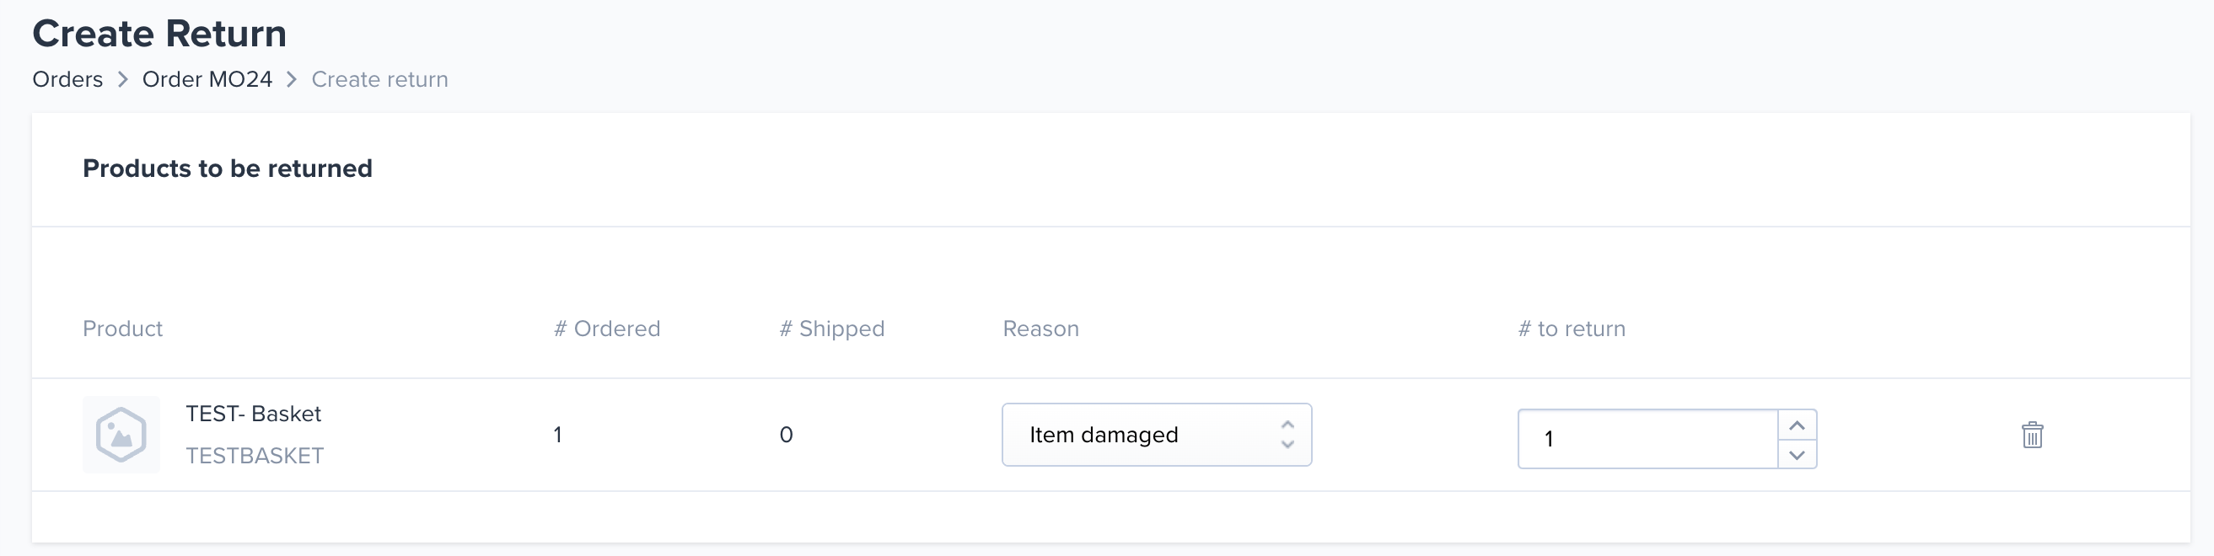The image size is (2214, 556).
Task: Click the # to return column header
Action: click(1572, 329)
